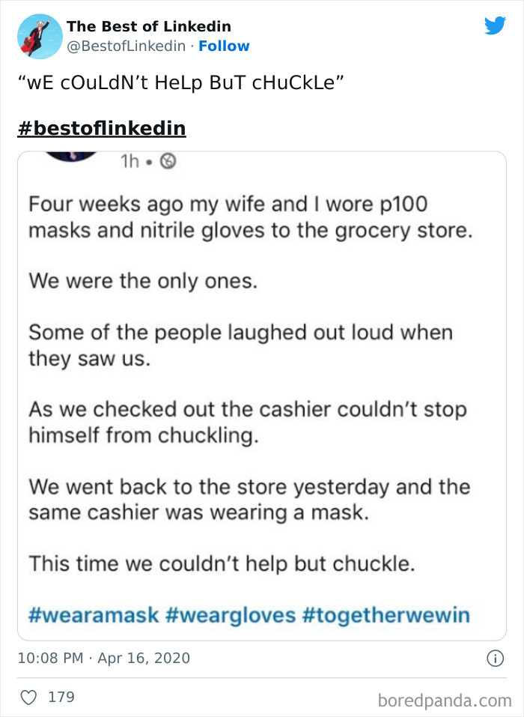Unlike by toggling the heart control
The height and width of the screenshot is (717, 524).
[x=29, y=697]
